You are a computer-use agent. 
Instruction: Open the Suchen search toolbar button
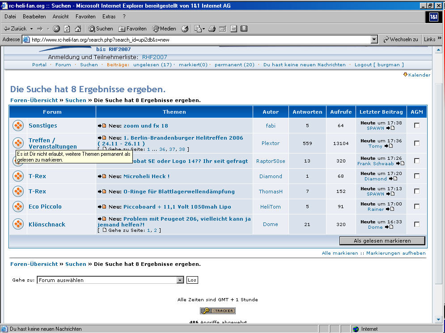[101, 28]
